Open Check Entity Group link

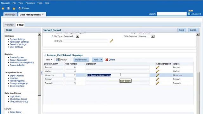(19, 102)
